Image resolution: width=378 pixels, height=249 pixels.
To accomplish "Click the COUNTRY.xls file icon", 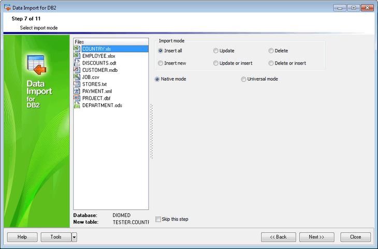I will pos(78,49).
